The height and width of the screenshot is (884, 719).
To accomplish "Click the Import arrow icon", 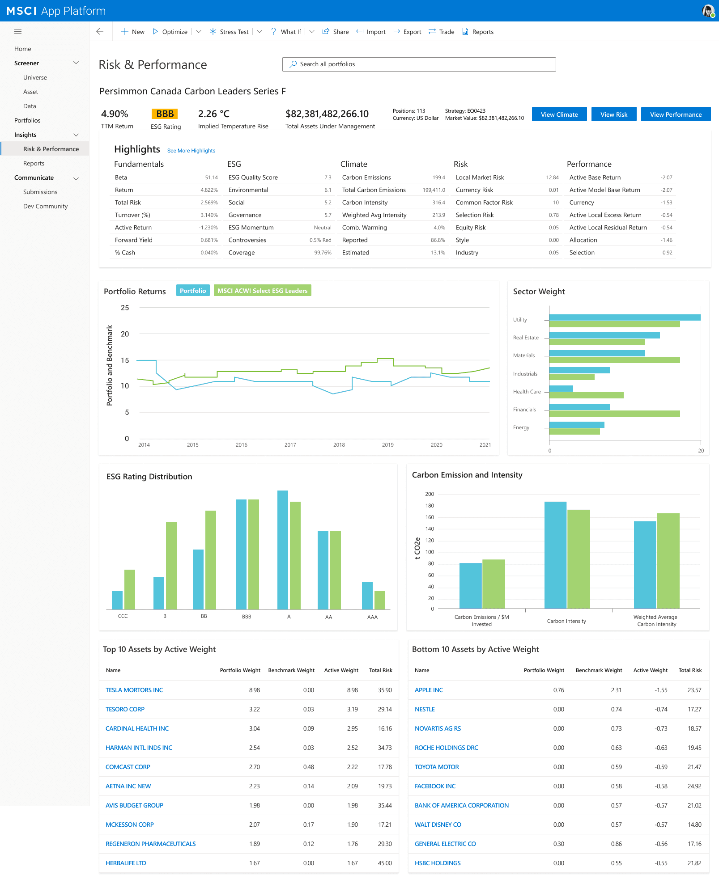I will click(x=360, y=31).
